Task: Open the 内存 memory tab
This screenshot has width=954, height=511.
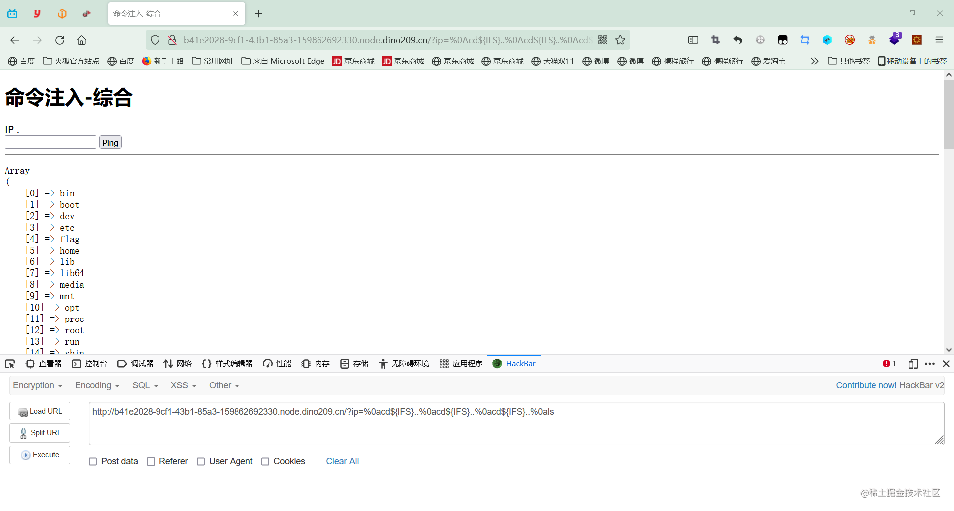Action: pos(316,364)
